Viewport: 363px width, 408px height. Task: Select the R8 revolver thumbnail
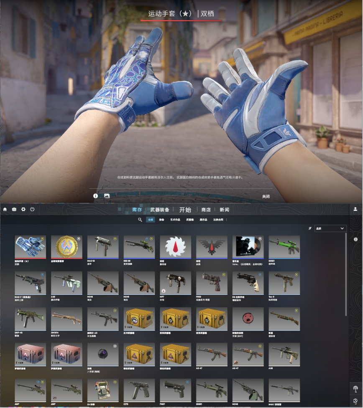coord(248,283)
